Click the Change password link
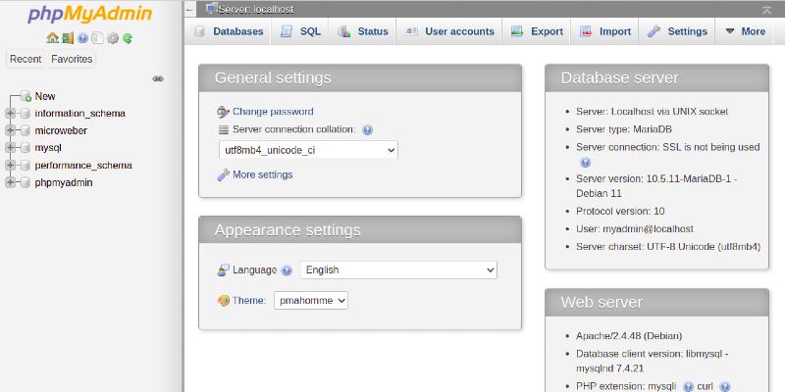 272,112
